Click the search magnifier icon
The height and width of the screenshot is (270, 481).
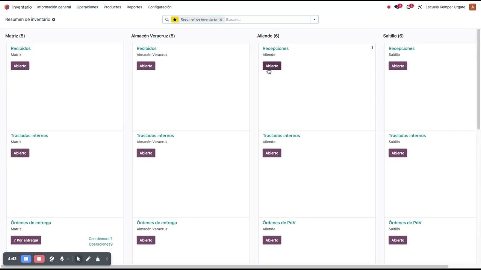coord(167,19)
